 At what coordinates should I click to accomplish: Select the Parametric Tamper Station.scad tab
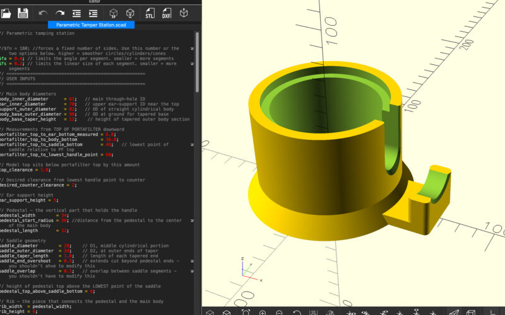pyautogui.click(x=91, y=25)
